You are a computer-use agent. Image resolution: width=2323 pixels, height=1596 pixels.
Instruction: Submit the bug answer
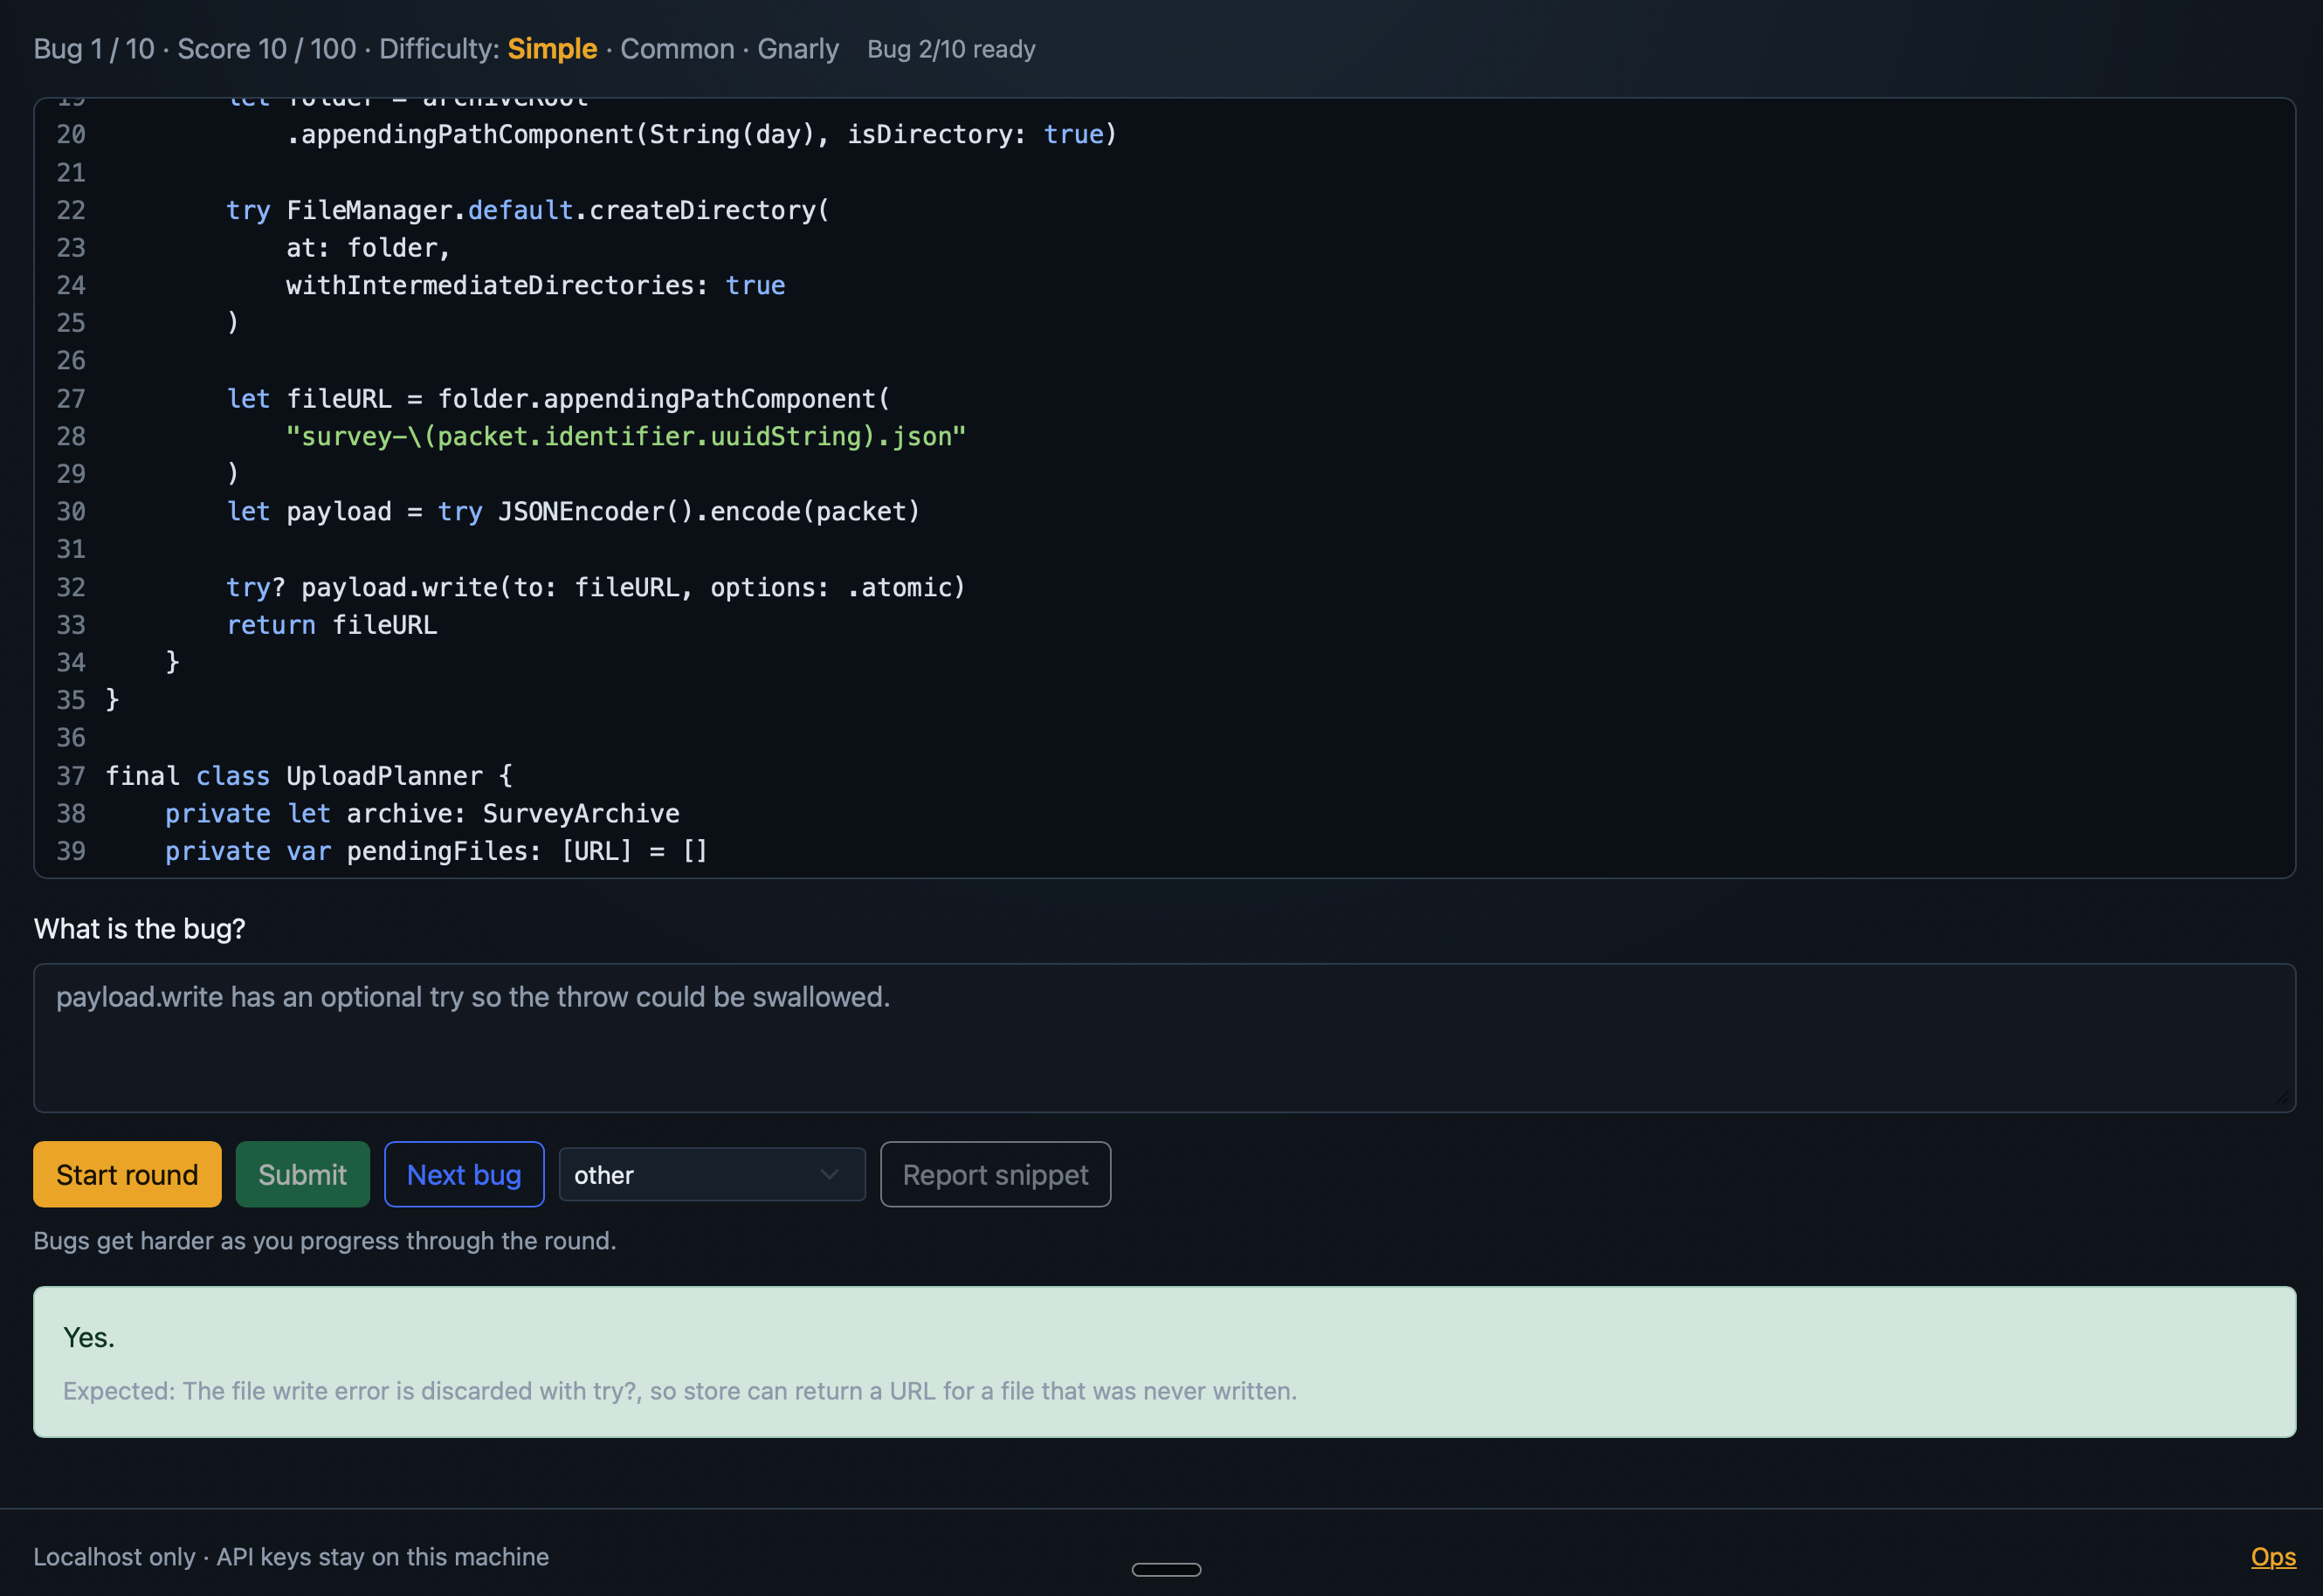coord(302,1174)
